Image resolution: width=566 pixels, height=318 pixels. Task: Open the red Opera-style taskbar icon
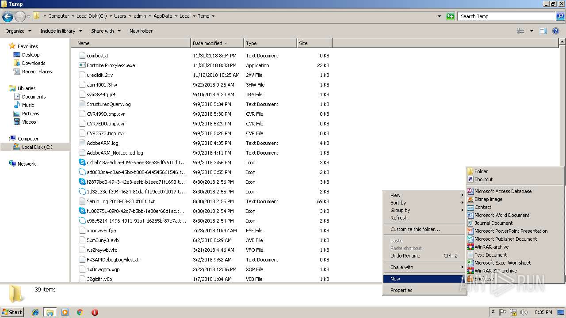[95, 312]
